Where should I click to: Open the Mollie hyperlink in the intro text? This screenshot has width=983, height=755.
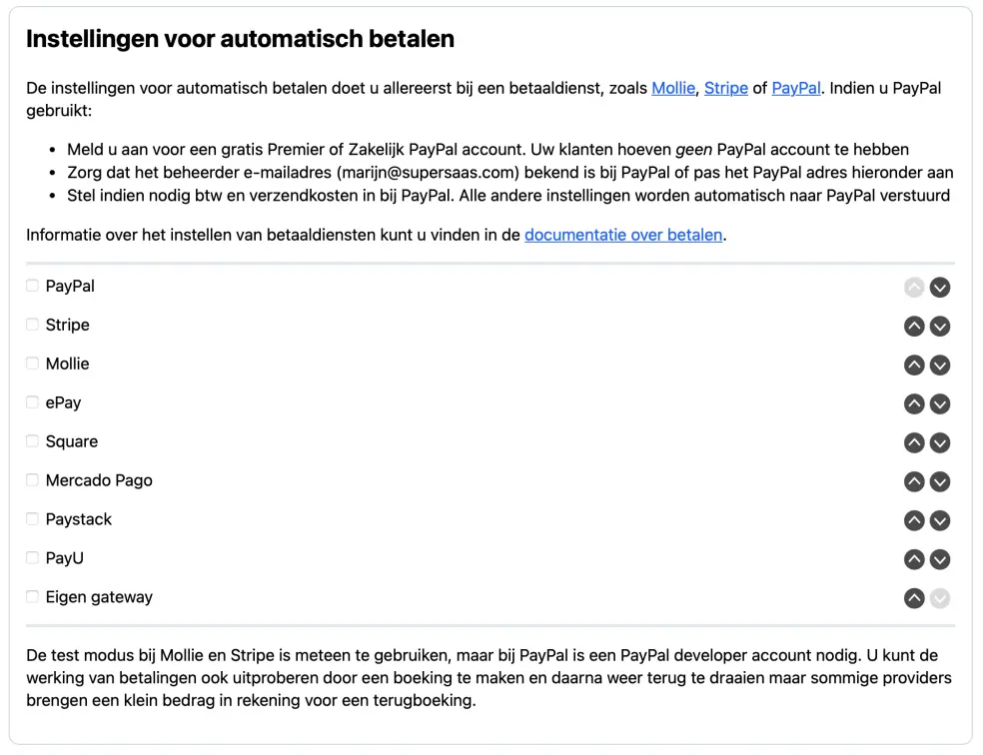(672, 88)
